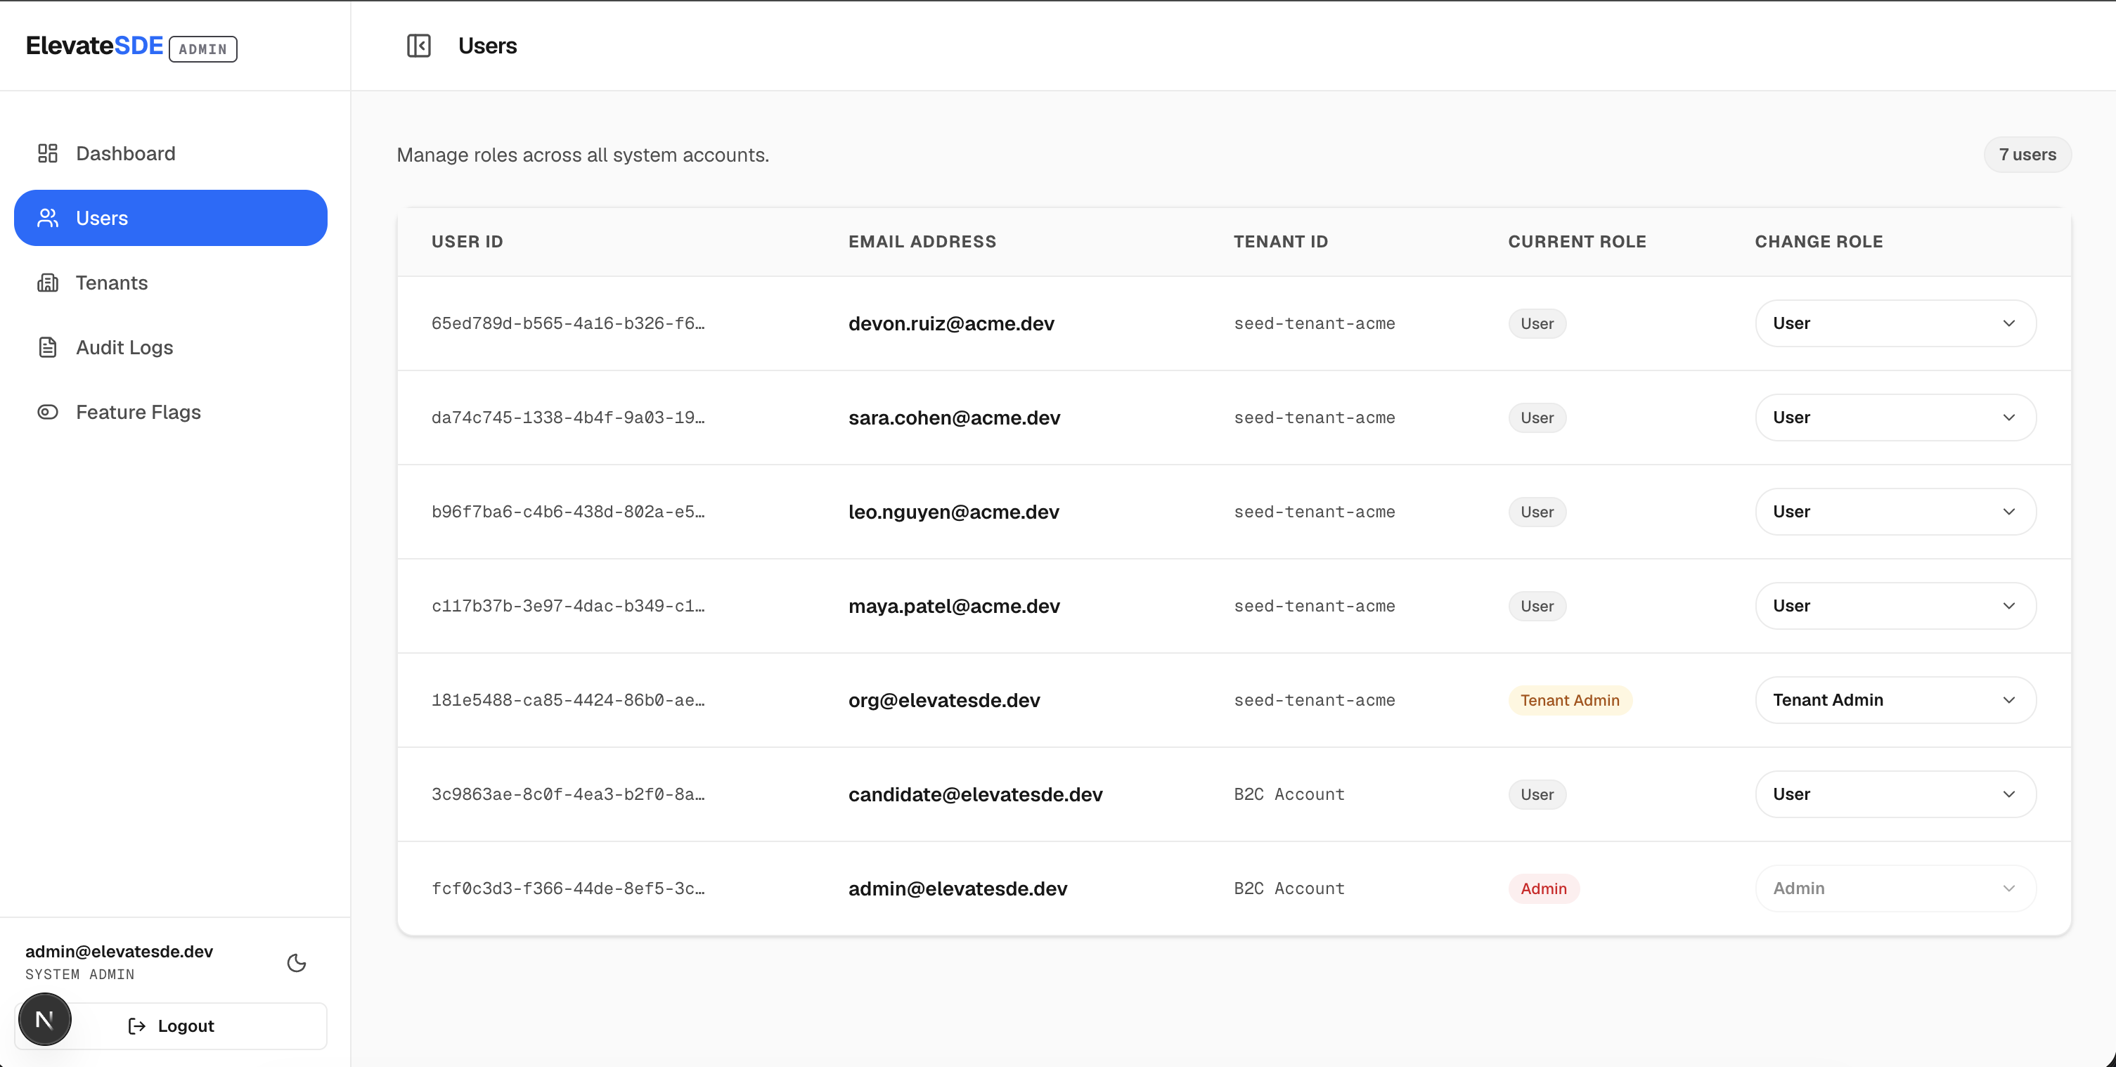Toggle dark mode with moon icon
Screen dimensions: 2116x1067
(x=297, y=963)
